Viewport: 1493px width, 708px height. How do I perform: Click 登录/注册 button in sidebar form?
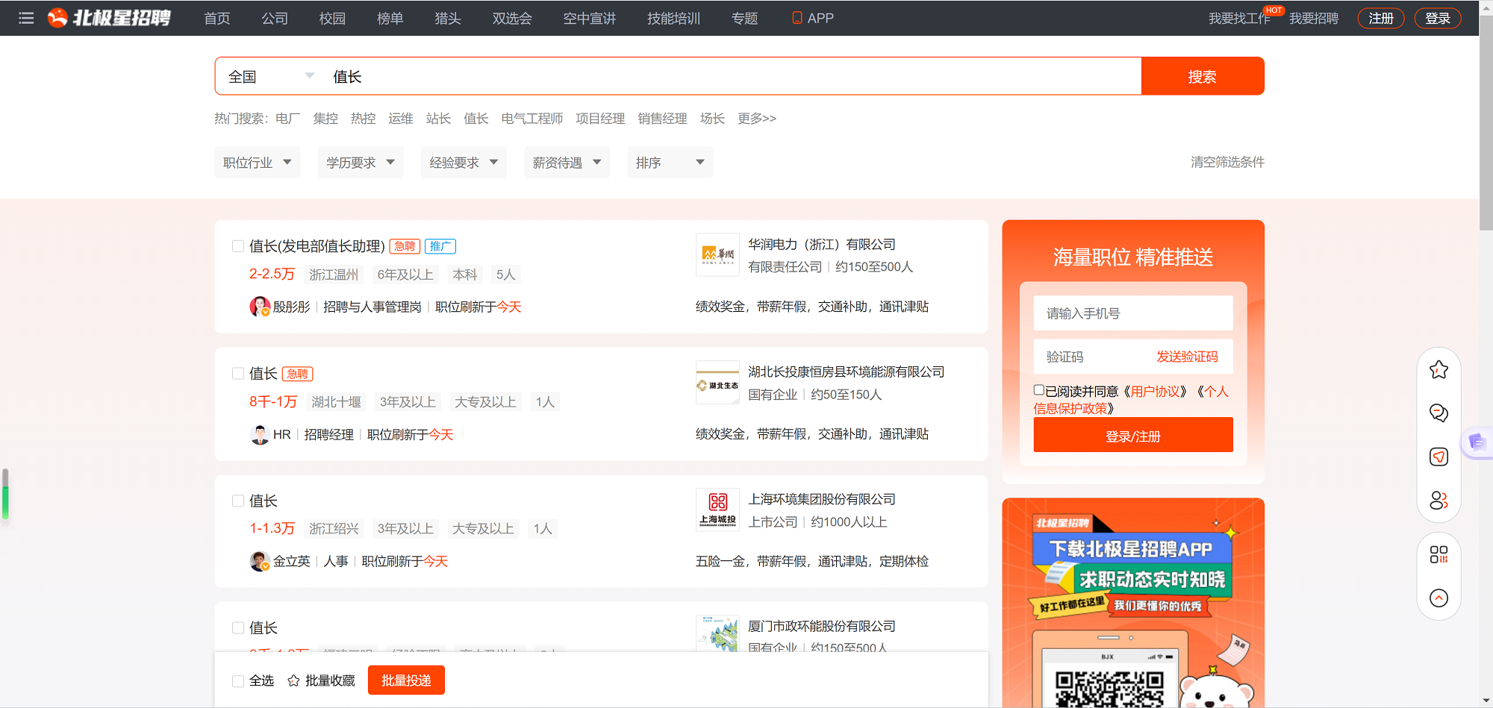(x=1133, y=435)
